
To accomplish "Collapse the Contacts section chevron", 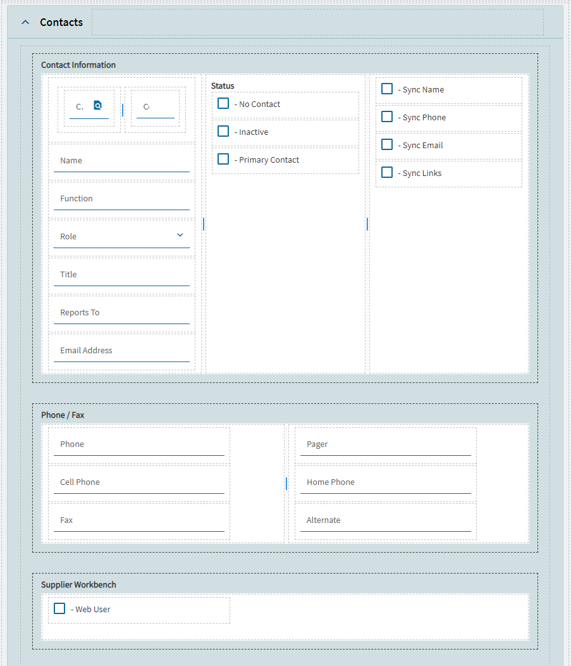I will pyautogui.click(x=25, y=22).
